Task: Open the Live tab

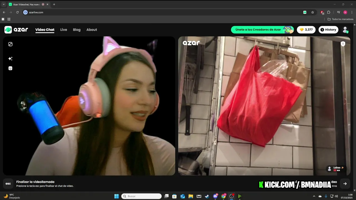Action: (x=64, y=30)
